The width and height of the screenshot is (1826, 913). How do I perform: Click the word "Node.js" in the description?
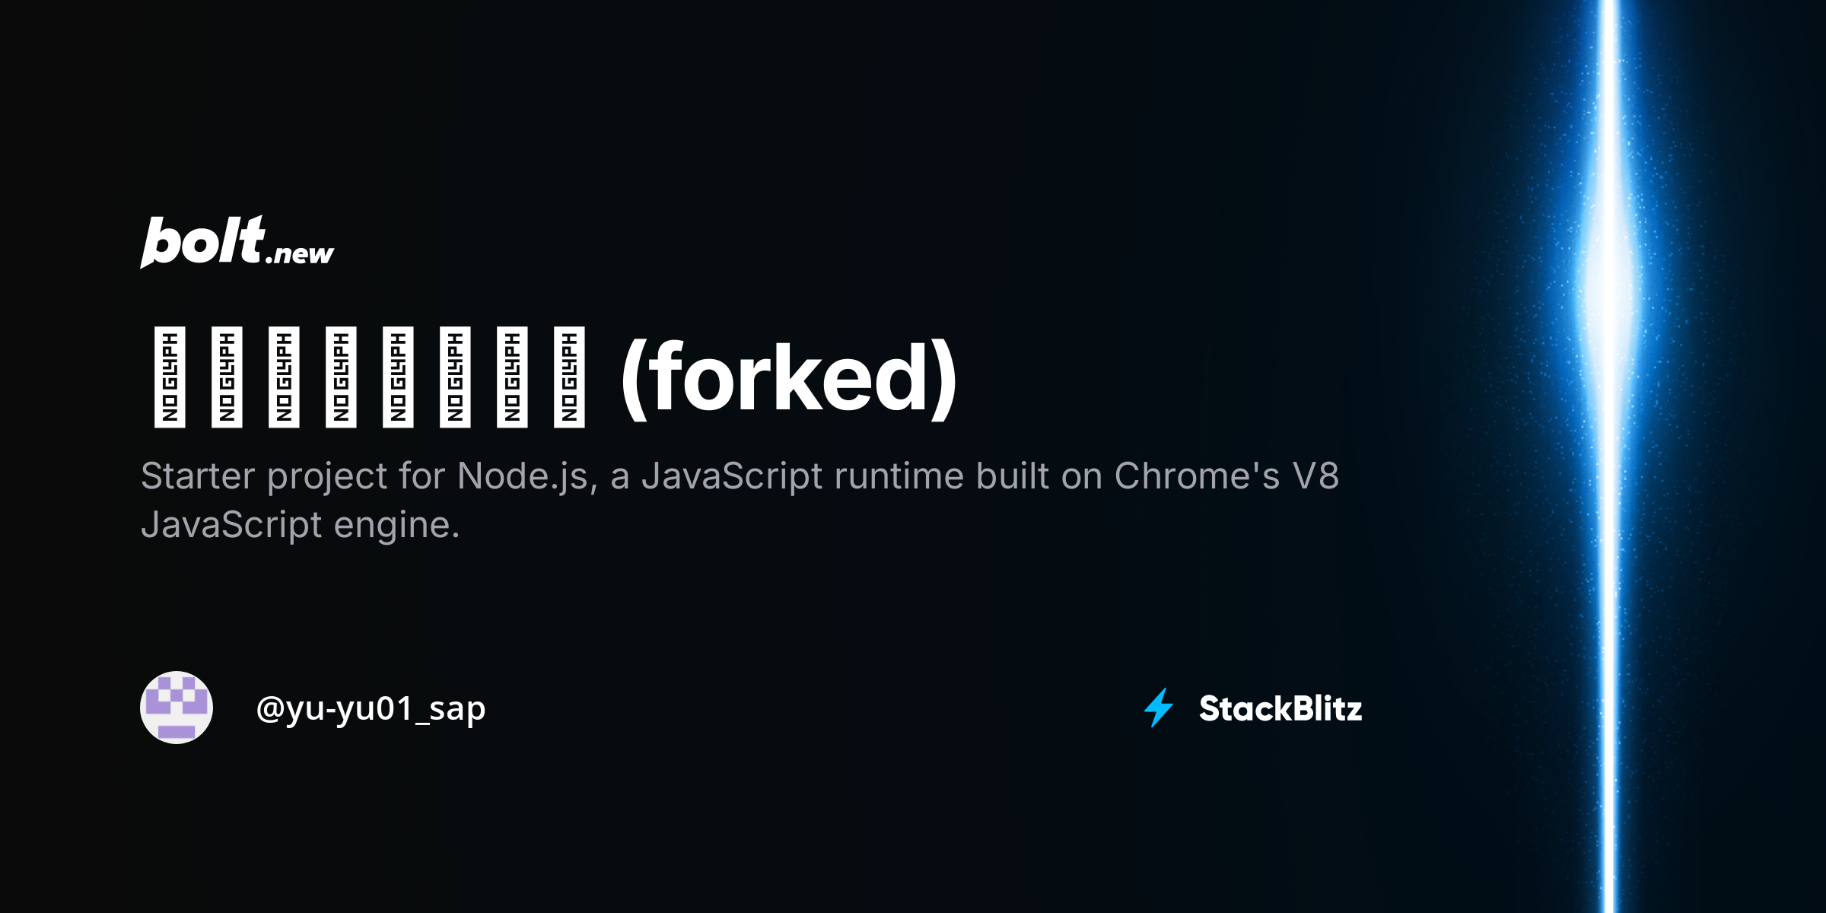point(523,477)
